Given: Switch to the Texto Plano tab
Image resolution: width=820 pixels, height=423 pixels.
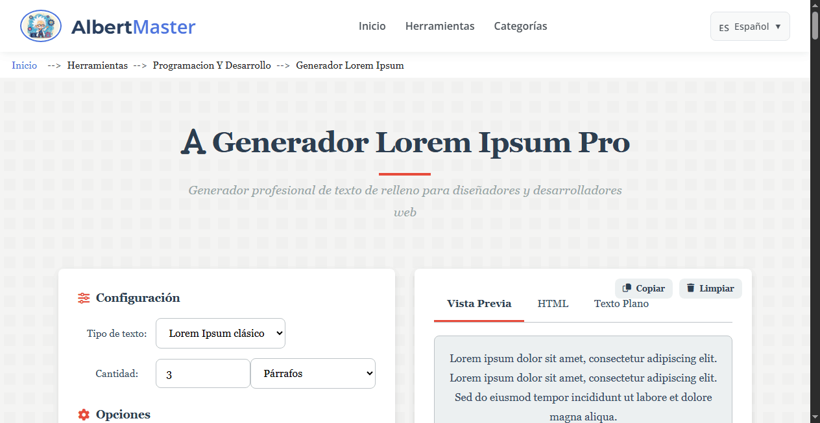Looking at the screenshot, I should point(621,303).
